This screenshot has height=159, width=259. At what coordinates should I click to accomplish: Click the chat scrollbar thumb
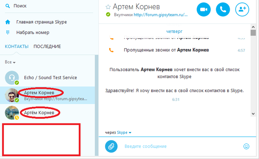[x=253, y=33]
